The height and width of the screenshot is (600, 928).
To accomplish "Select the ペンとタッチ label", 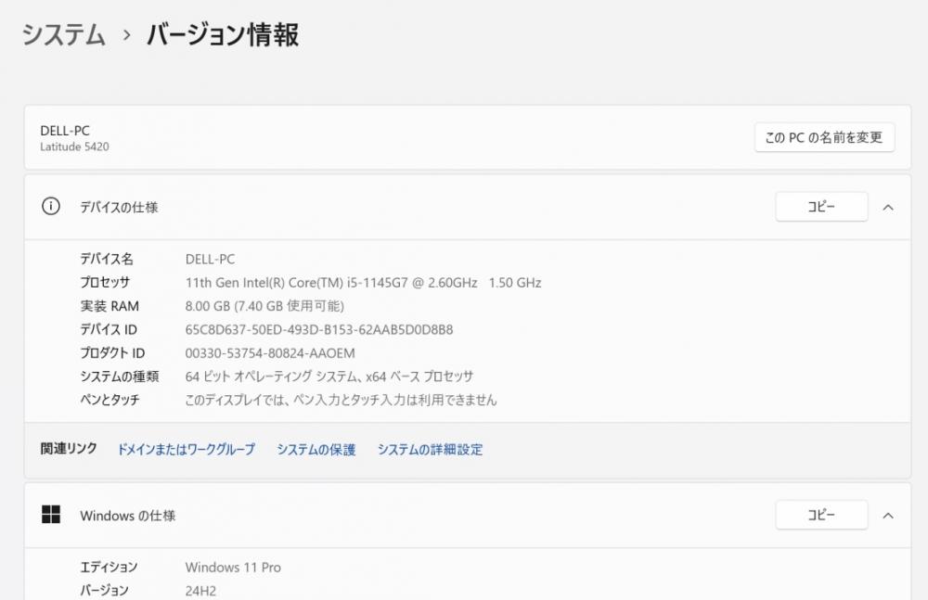I will pyautogui.click(x=110, y=400).
